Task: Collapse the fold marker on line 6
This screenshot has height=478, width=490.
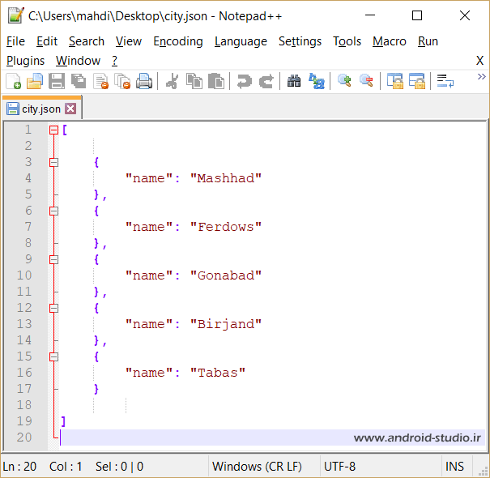Action: click(53, 211)
